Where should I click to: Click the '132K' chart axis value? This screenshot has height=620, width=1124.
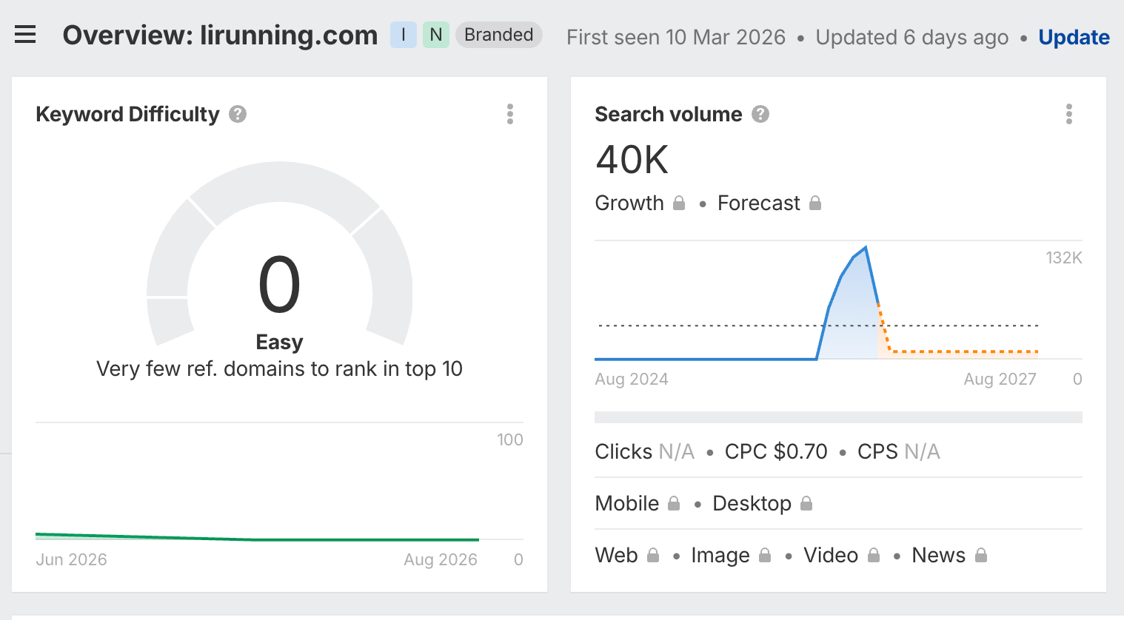coord(1064,257)
